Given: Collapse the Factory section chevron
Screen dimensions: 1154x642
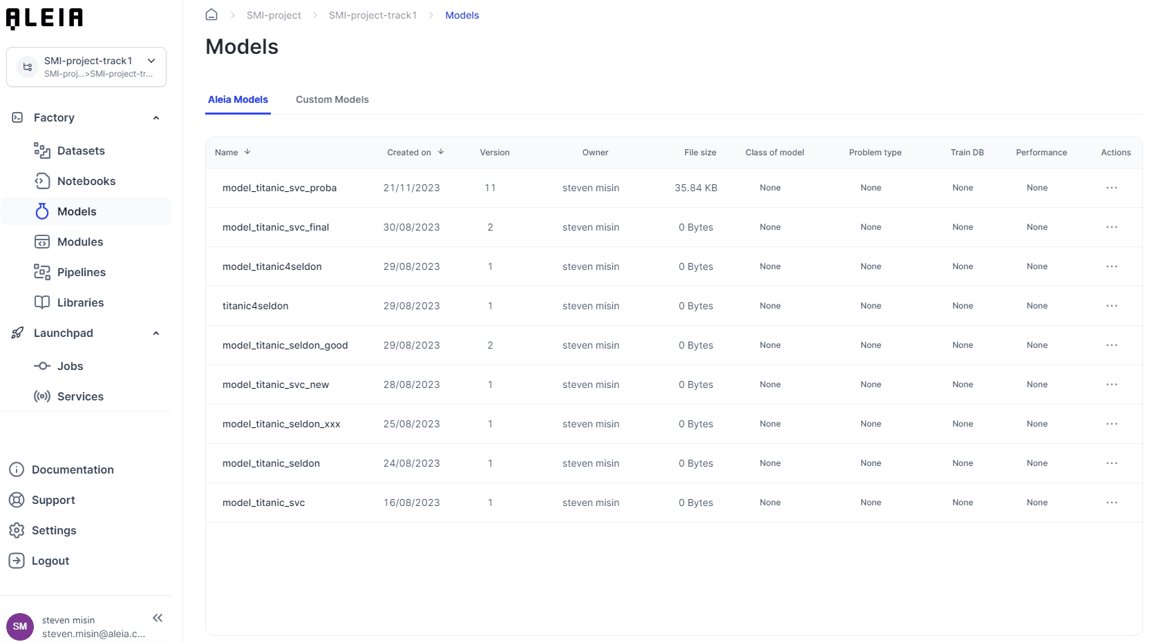Looking at the screenshot, I should 156,118.
